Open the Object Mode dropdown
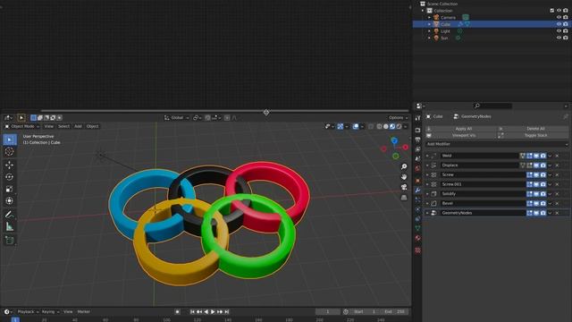Screen dimensions: 572x322 point(21,126)
